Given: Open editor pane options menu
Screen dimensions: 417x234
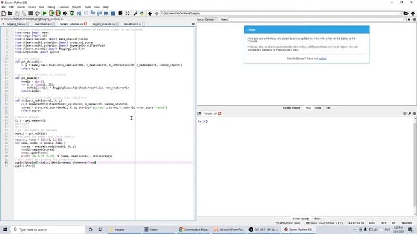Looking at the screenshot, I should coord(194,24).
